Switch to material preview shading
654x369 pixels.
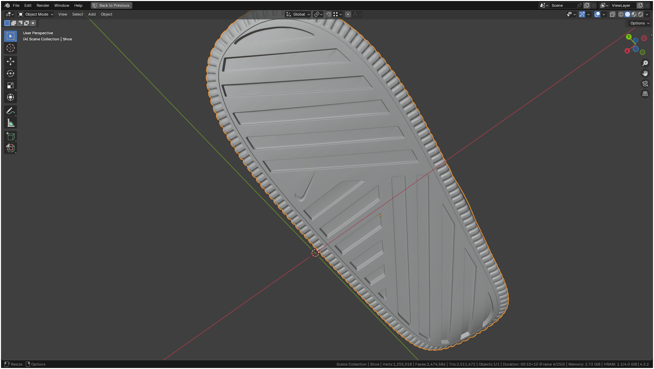point(634,14)
